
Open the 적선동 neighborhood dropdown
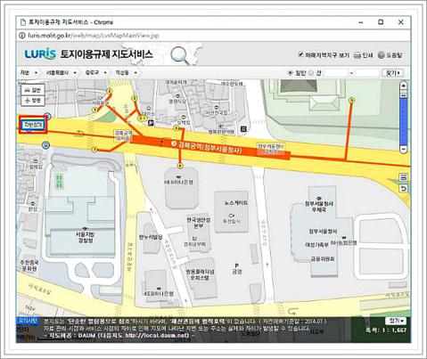point(126,73)
